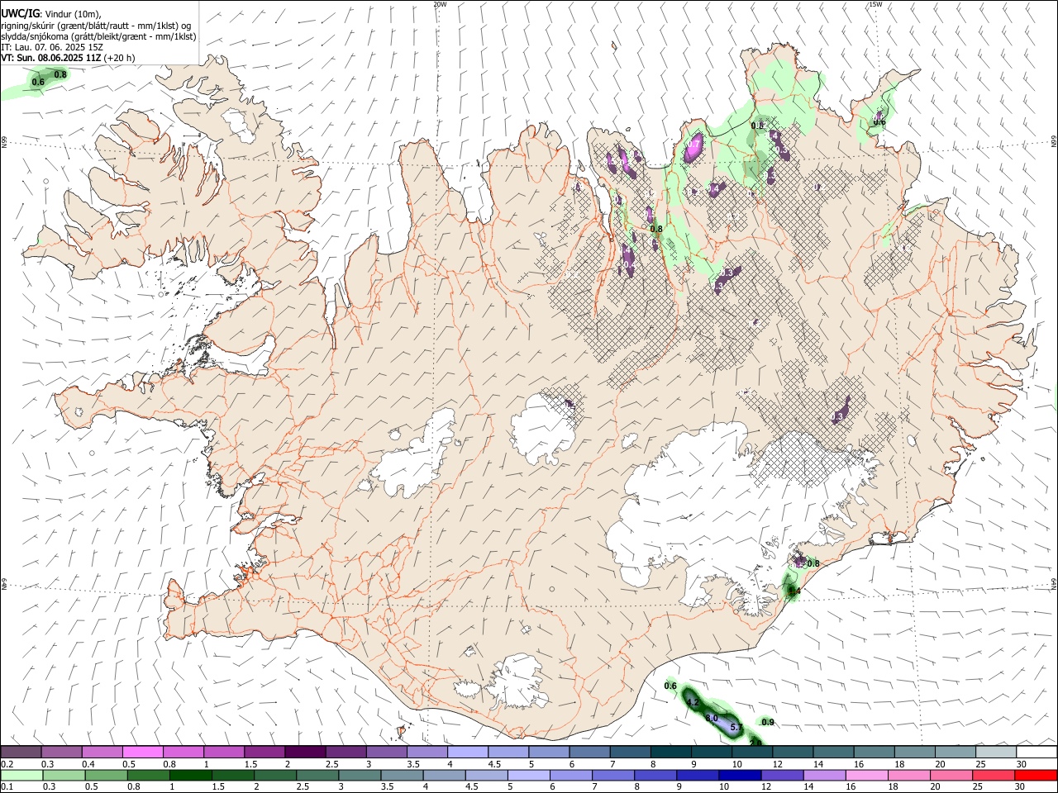Screen dimensions: 1058x793
Task: Select the red 25 swatch in lower scale
Action: (x=992, y=775)
